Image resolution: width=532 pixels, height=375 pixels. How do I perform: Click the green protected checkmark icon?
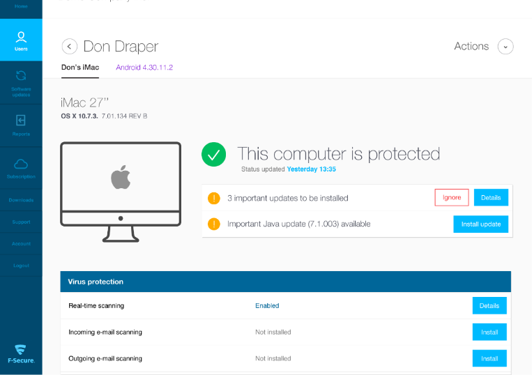tap(214, 154)
